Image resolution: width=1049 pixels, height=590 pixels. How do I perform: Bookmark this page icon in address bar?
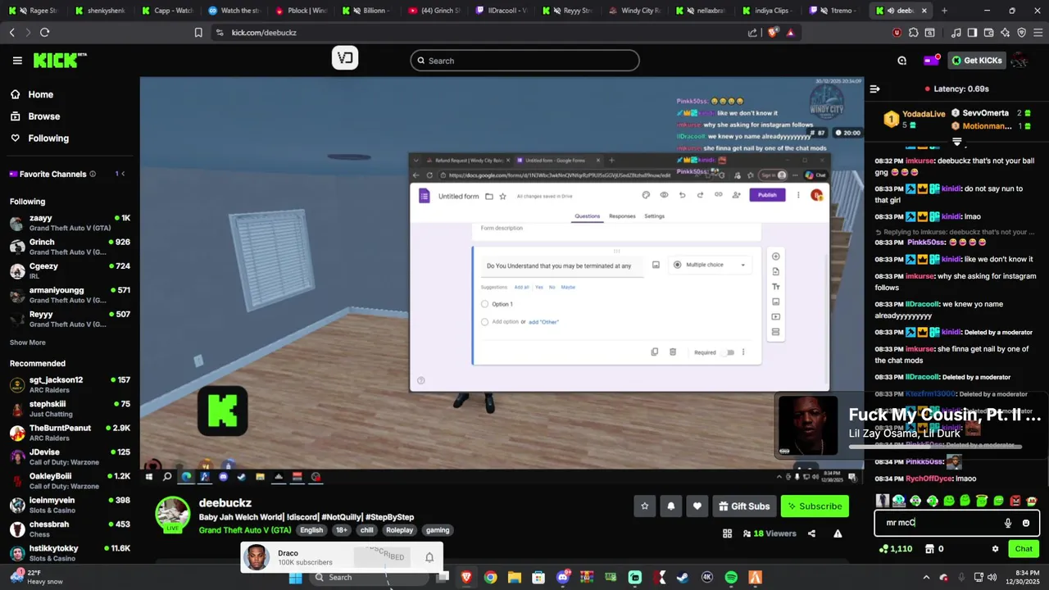click(x=198, y=33)
